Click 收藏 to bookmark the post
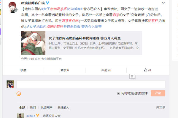The width and height of the screenshot is (178, 118). [23, 70]
